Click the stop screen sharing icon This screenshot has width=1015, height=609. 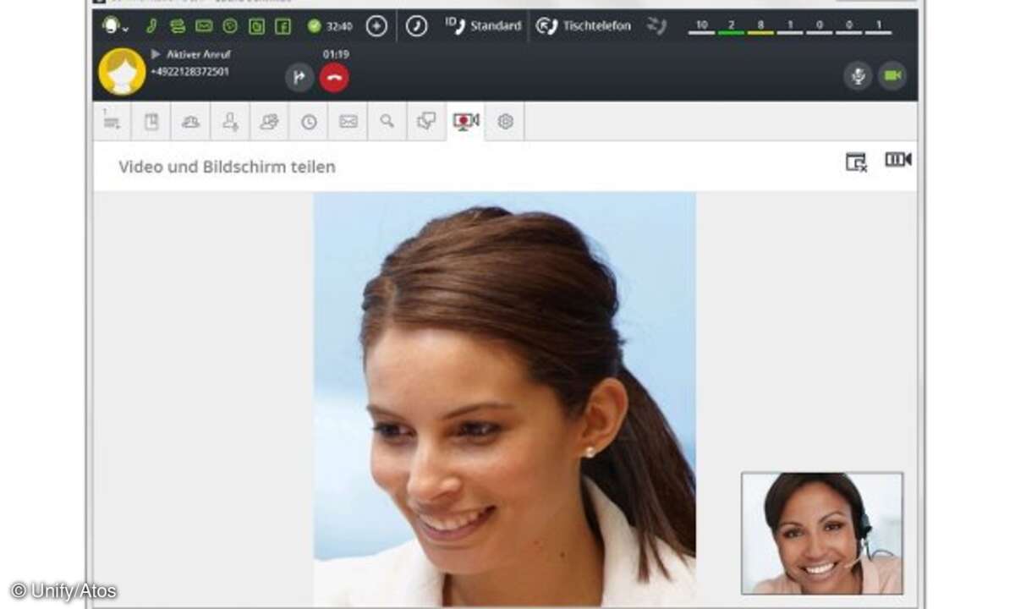coord(857,162)
